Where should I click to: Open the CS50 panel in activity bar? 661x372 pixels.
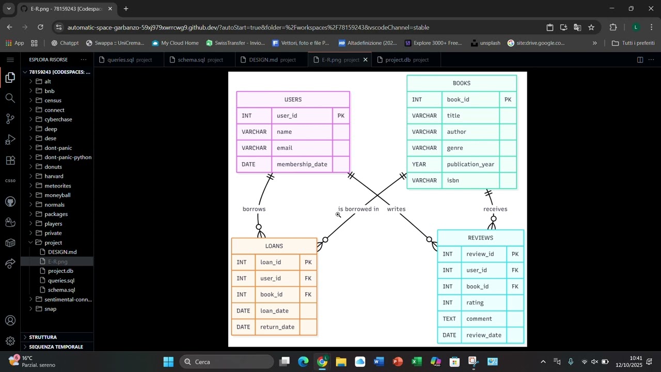(x=10, y=181)
